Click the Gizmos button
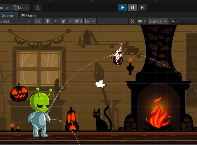197x145 pixels. [x=155, y=21]
